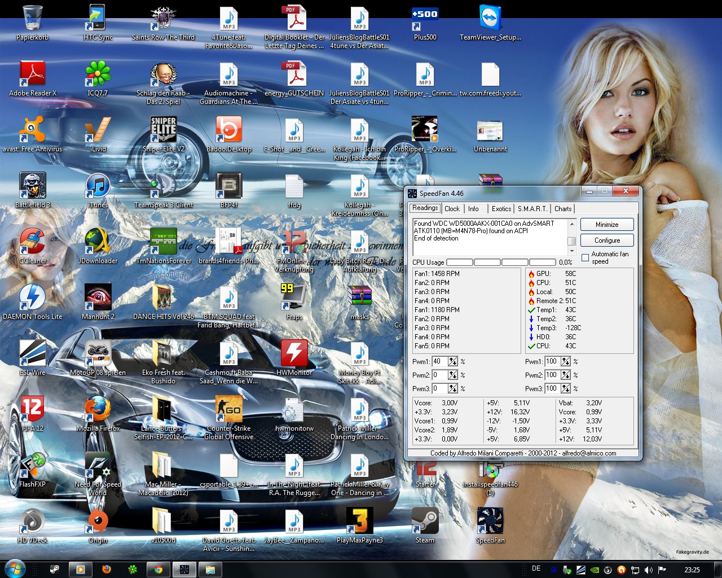Select the TeamViewer_Setup desktop icon
The width and height of the screenshot is (722, 578).
490,23
